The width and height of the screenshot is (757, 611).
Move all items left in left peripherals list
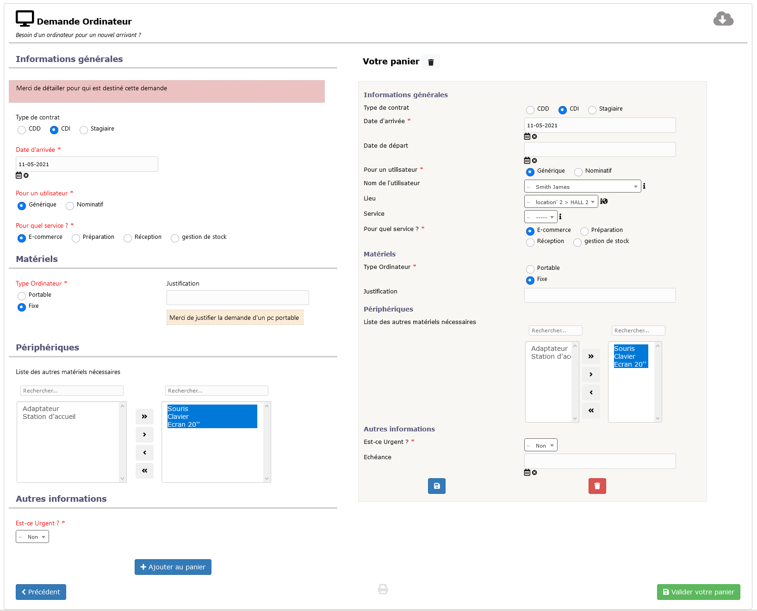(144, 471)
